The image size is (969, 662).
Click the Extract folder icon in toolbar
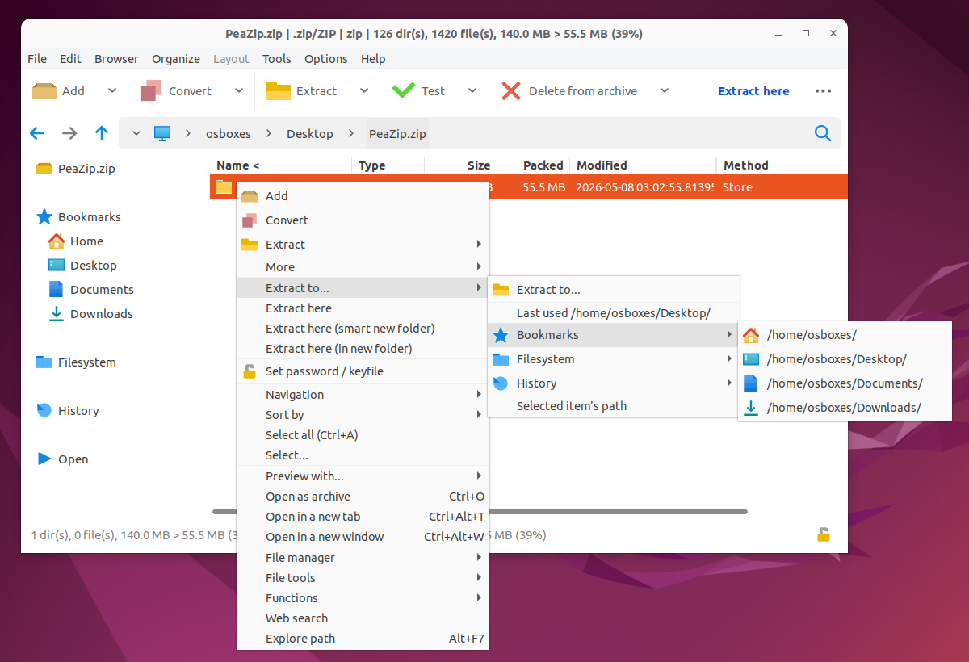279,91
